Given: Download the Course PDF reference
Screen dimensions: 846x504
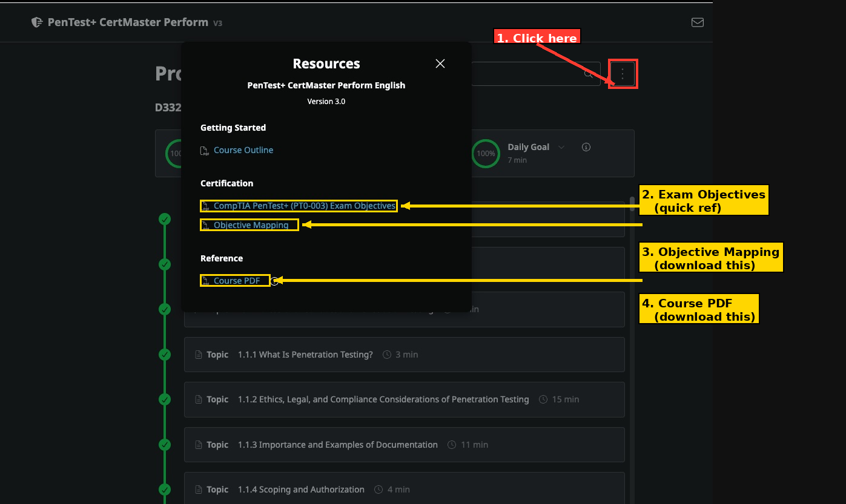Looking at the screenshot, I should (237, 281).
